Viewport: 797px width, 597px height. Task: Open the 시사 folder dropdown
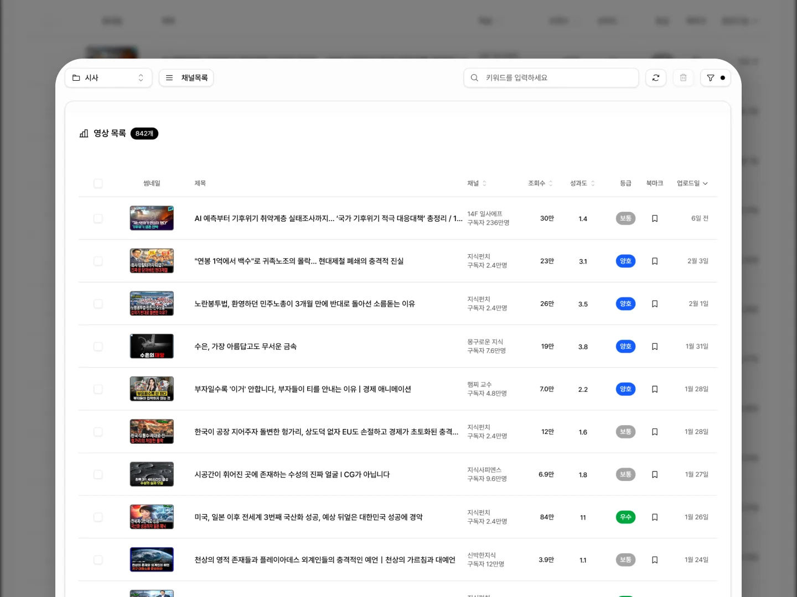coord(108,78)
